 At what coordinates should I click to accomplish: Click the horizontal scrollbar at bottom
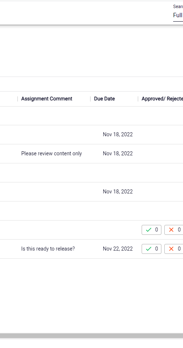click(x=91, y=336)
